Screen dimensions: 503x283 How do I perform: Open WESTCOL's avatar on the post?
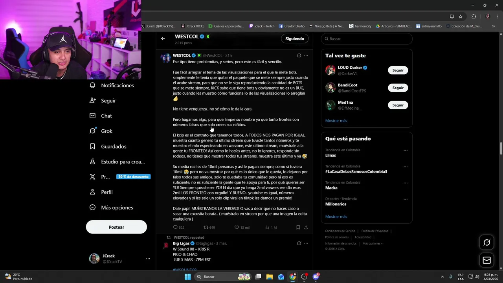click(165, 58)
